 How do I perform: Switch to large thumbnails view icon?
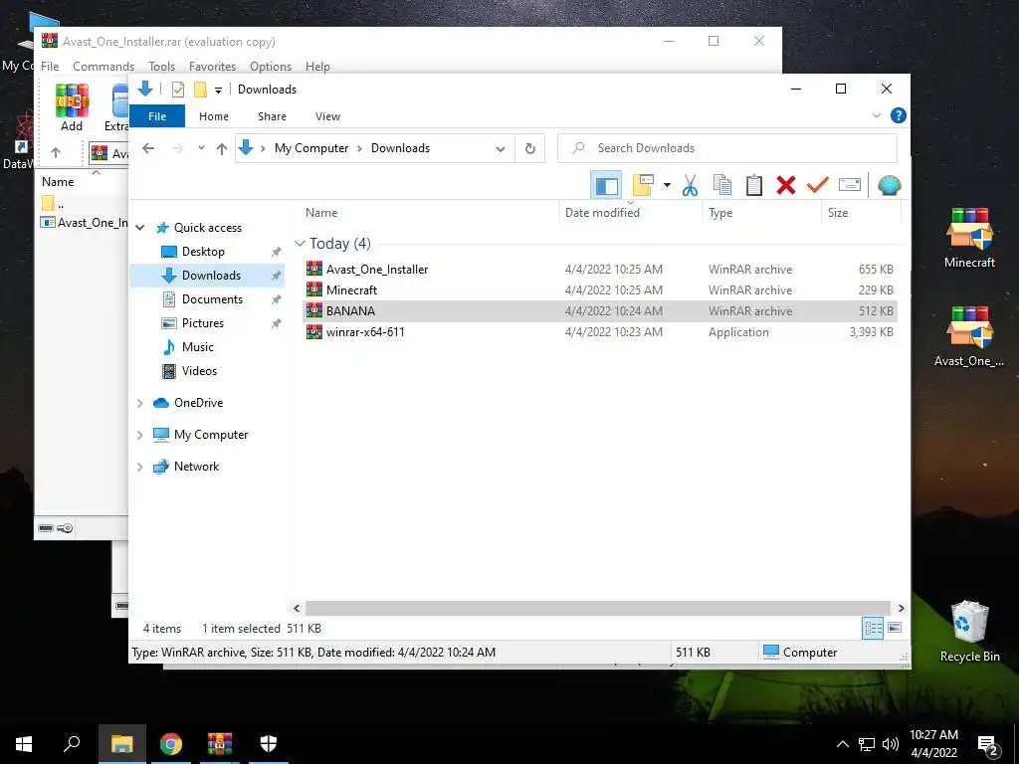895,628
